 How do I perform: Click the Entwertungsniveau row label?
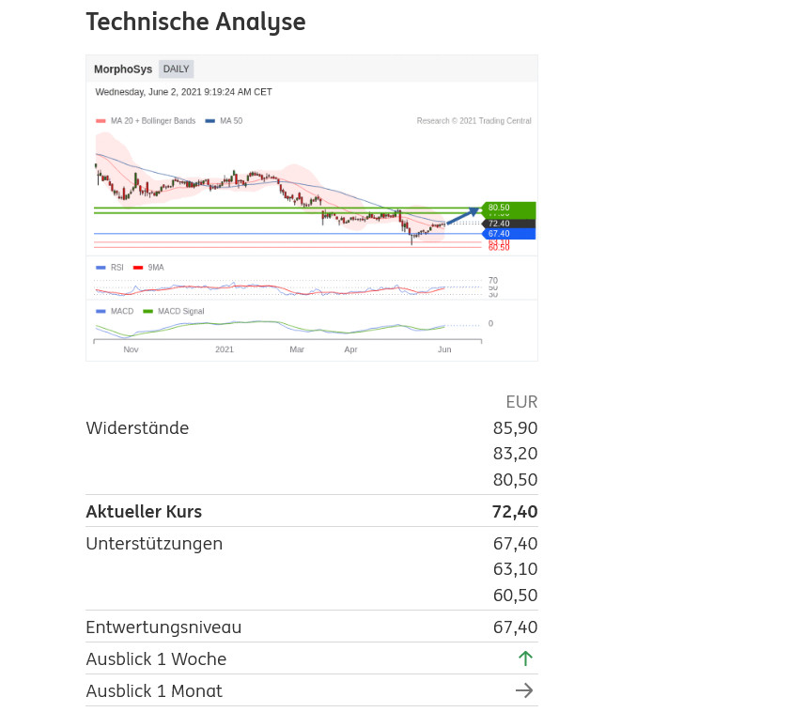pos(163,627)
